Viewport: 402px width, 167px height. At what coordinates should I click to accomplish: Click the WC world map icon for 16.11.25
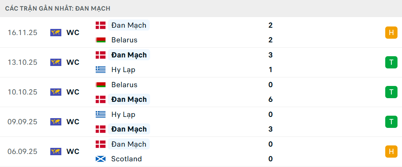tap(56, 33)
